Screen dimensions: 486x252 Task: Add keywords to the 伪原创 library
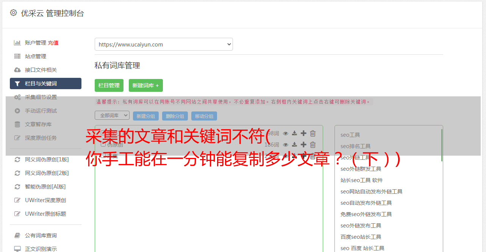tap(303, 145)
